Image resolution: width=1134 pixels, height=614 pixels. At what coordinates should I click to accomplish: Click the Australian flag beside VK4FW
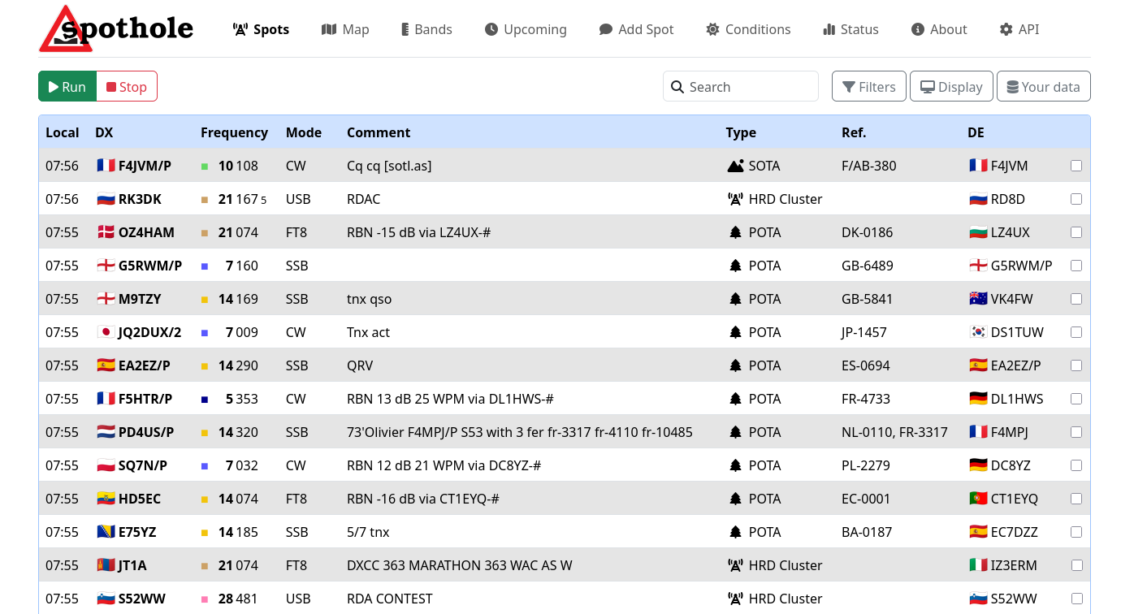pyautogui.click(x=978, y=299)
